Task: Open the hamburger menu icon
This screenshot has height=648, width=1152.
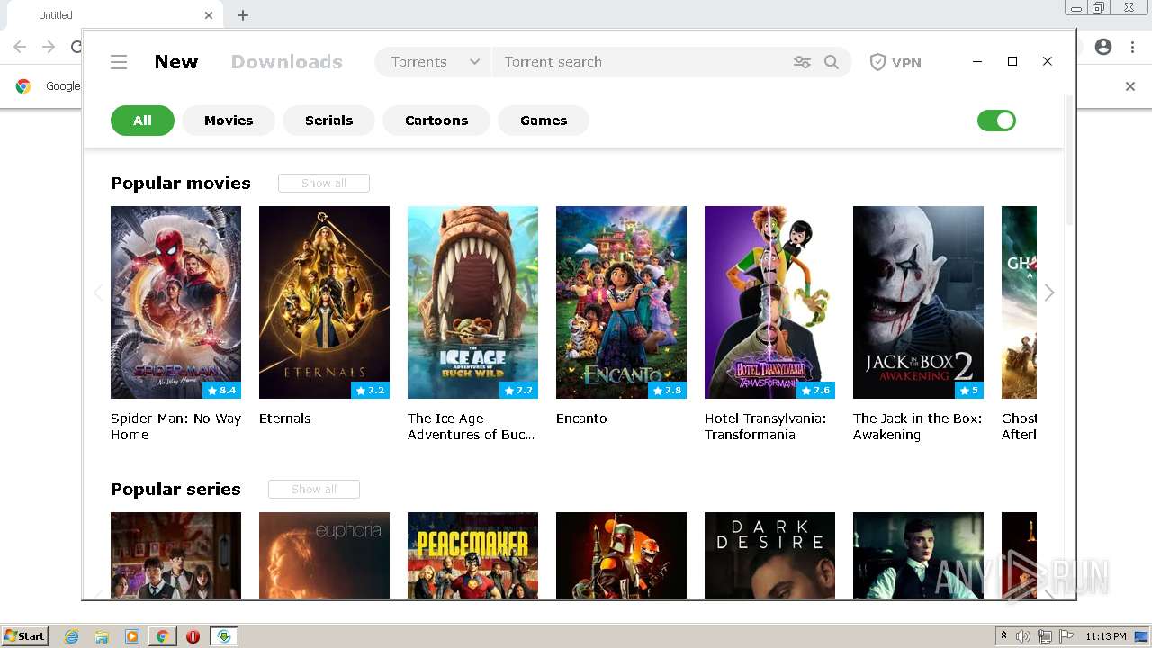Action: point(119,62)
